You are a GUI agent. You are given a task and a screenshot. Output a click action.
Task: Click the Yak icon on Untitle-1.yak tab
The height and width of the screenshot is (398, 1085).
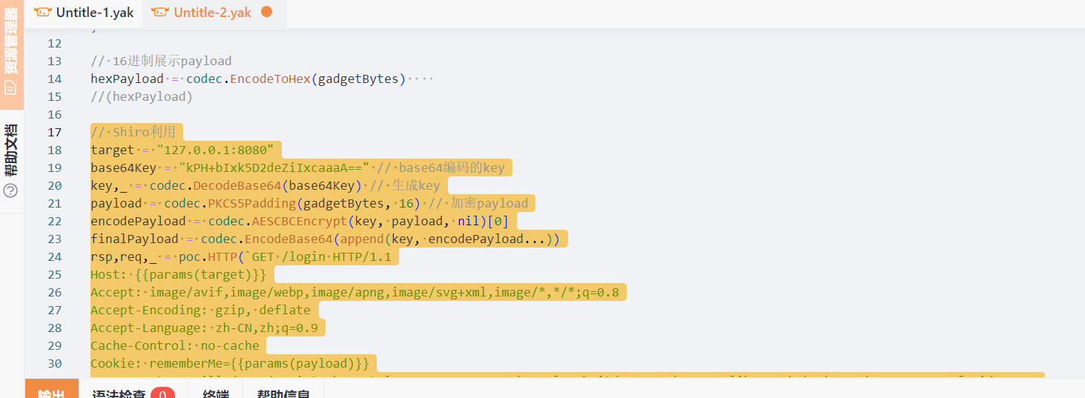[43, 12]
